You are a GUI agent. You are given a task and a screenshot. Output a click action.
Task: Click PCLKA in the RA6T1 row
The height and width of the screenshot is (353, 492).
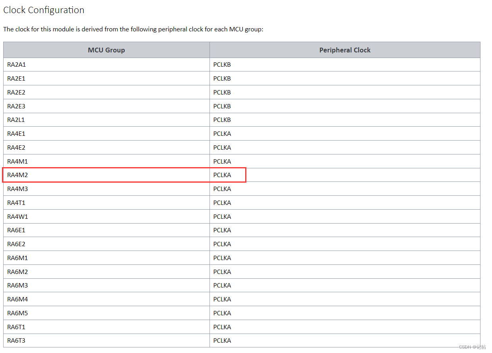pyautogui.click(x=222, y=327)
